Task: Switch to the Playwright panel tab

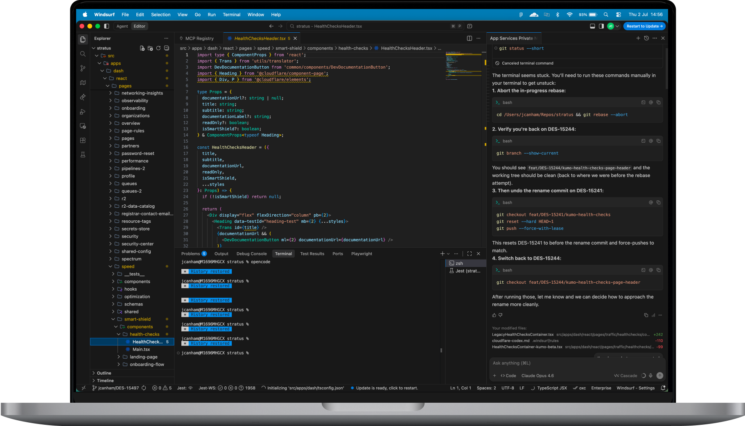Action: point(361,254)
